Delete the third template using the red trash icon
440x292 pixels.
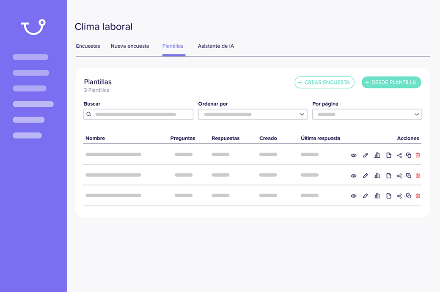click(418, 196)
